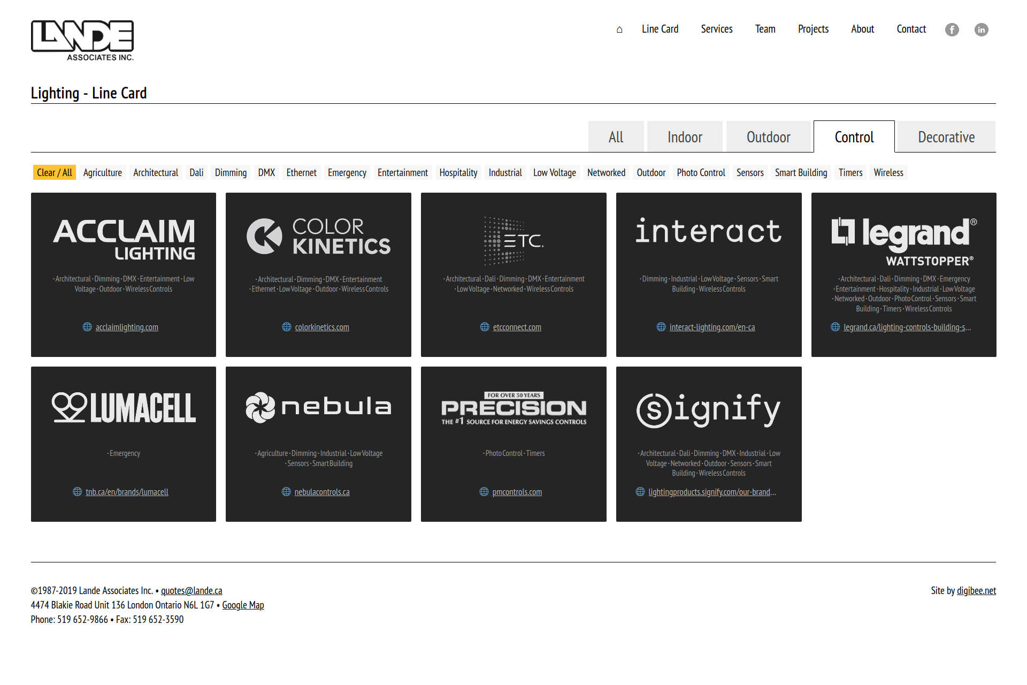Toggle the Architectural filter tag
The height and width of the screenshot is (685, 1027).
point(156,172)
